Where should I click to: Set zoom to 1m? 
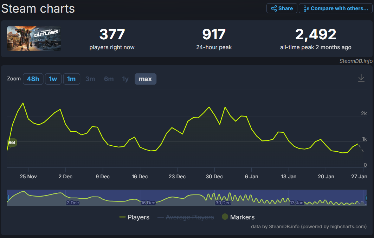[71, 79]
